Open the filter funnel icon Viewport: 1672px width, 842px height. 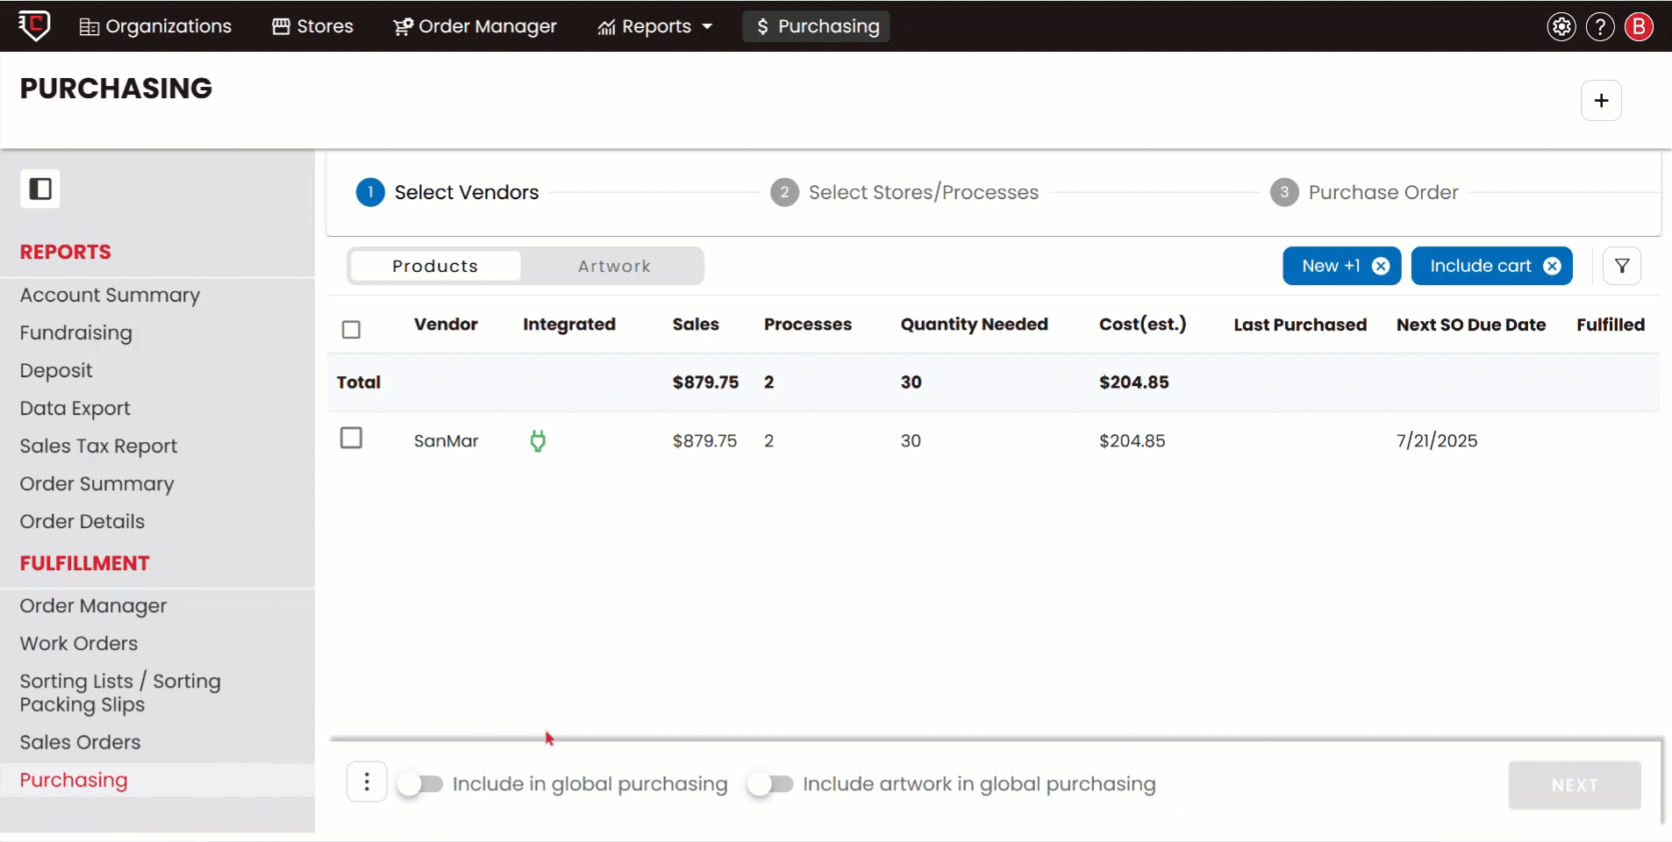point(1622,266)
